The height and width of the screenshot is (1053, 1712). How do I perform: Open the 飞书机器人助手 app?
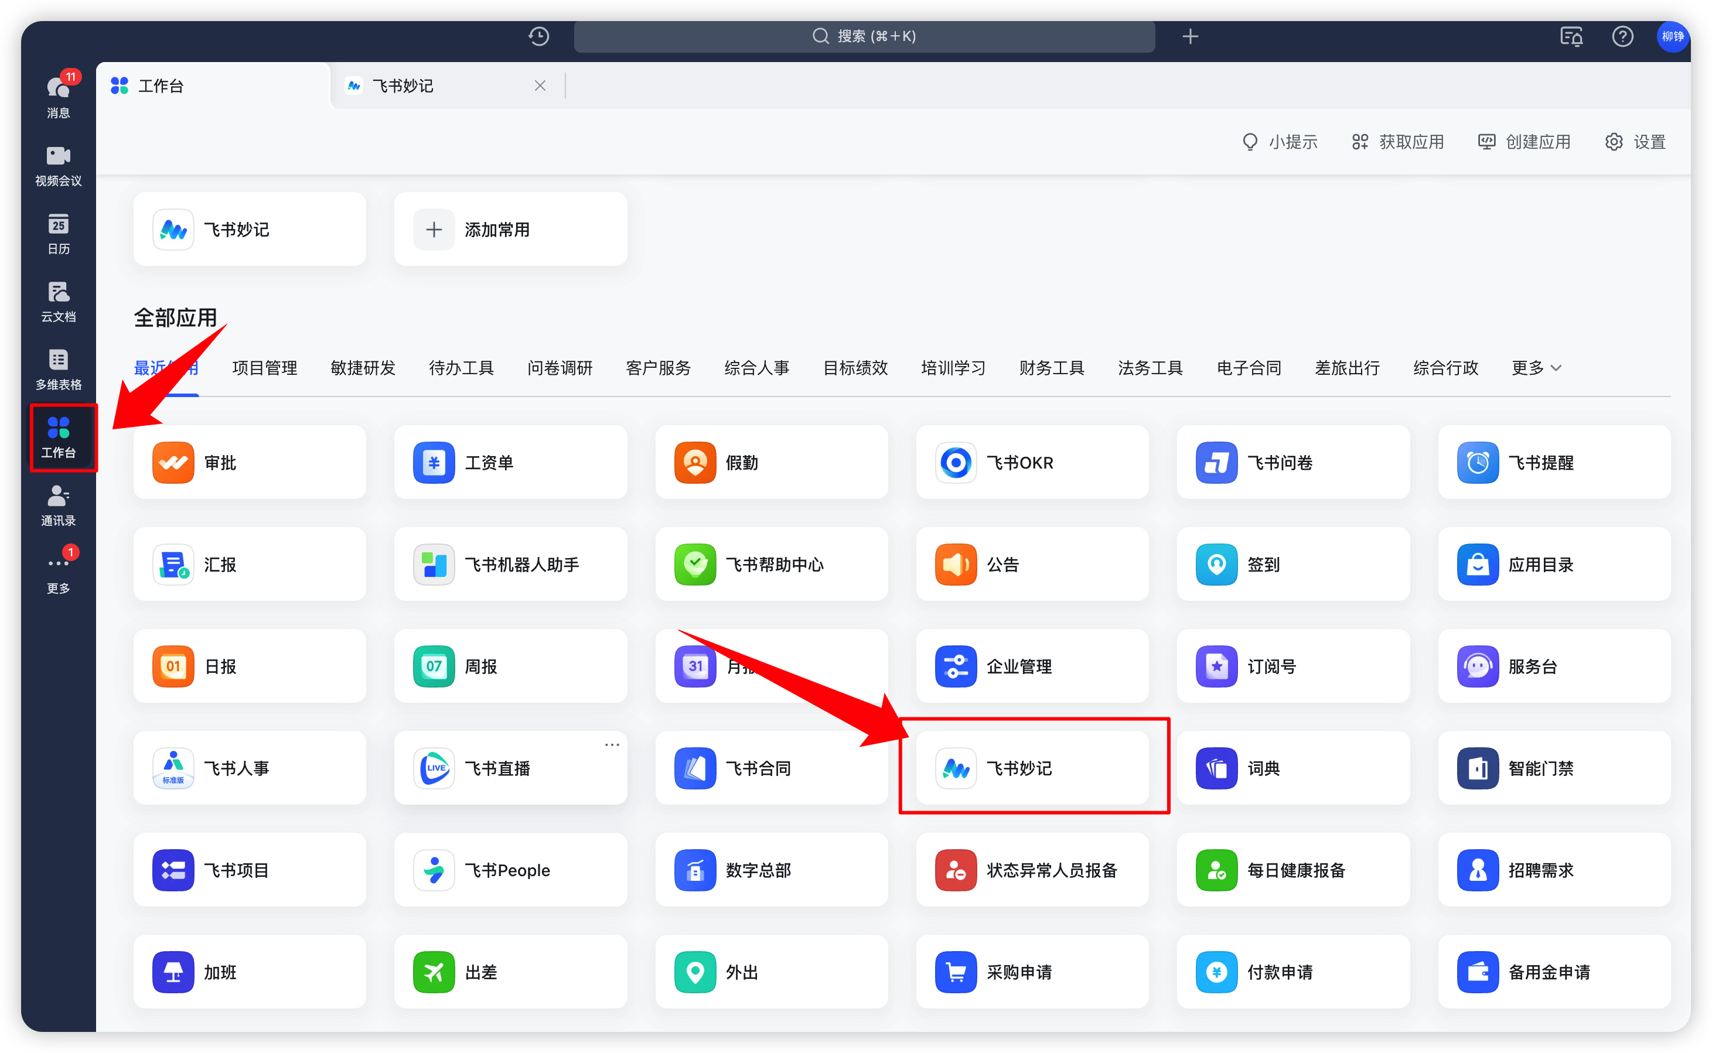(510, 564)
